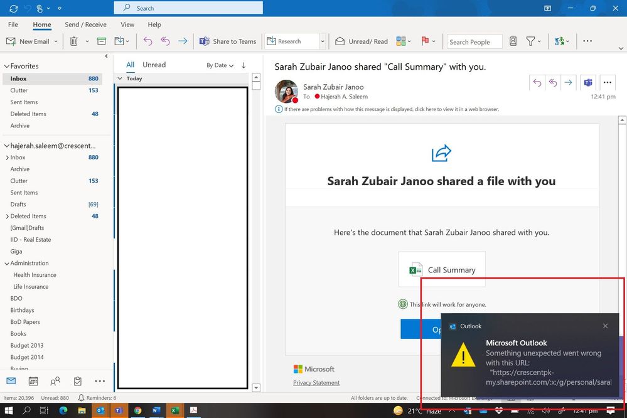Viewport: 627px width, 418px height.
Task: Open the Address Book icon
Action: coord(513,41)
